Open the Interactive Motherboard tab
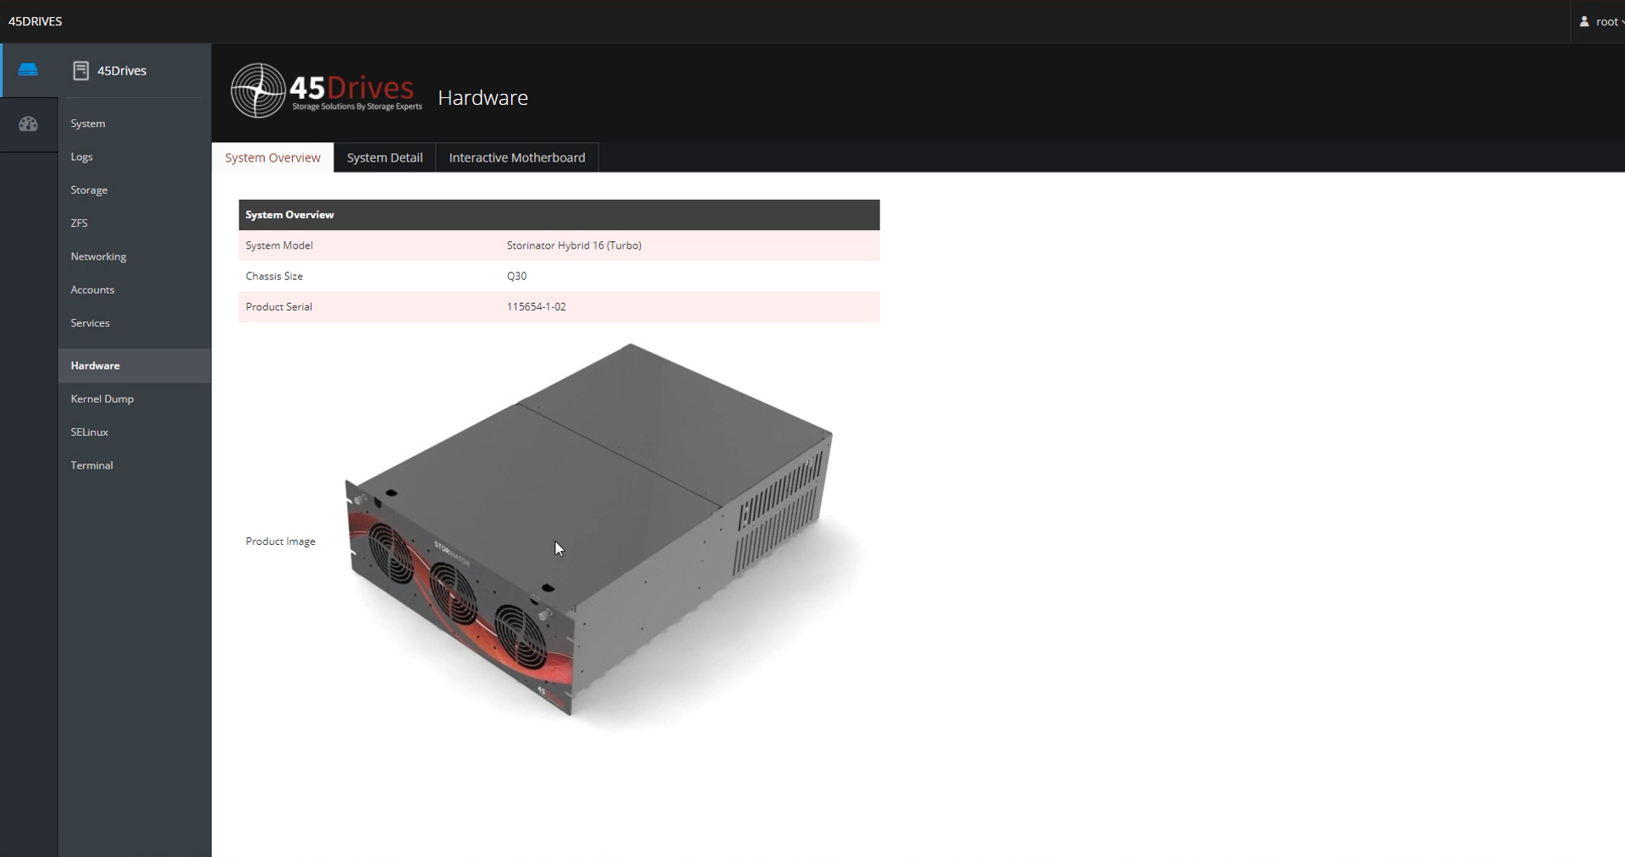Viewport: 1625px width, 857px height. point(517,157)
